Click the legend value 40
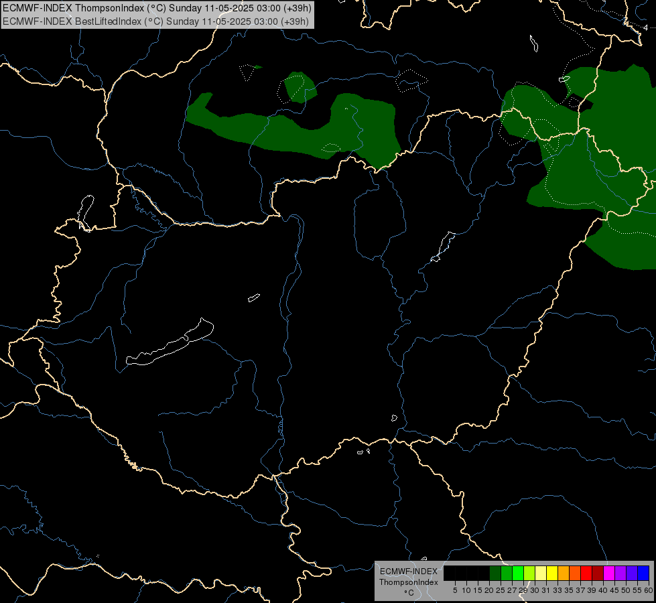The height and width of the screenshot is (603, 656). pyautogui.click(x=603, y=590)
